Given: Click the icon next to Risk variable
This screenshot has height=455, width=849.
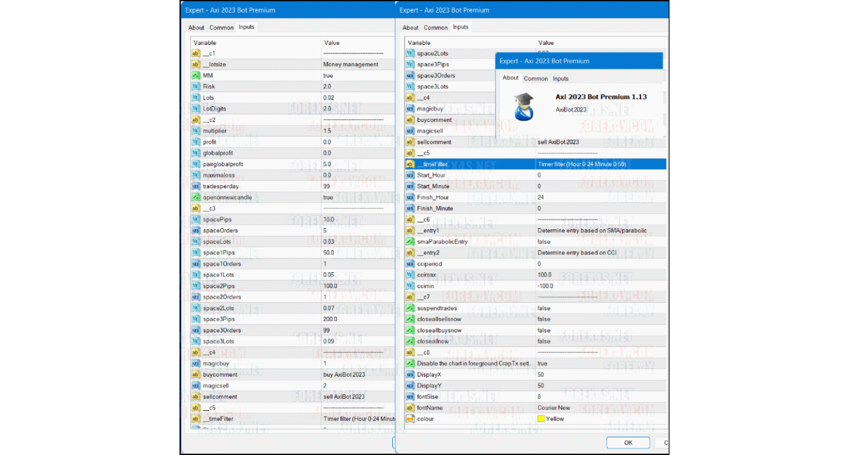Looking at the screenshot, I should [x=196, y=87].
